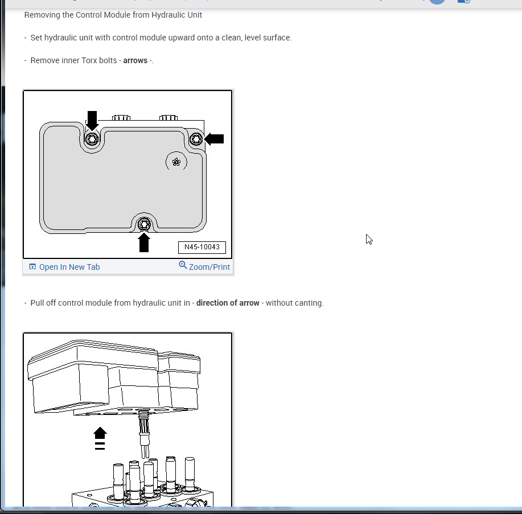Click the step 'Pull off control module from hydraulic unit'

click(x=110, y=303)
